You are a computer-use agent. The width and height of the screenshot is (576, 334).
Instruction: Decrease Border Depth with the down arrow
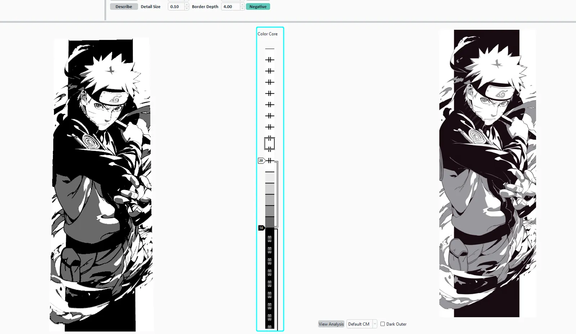tap(242, 8)
